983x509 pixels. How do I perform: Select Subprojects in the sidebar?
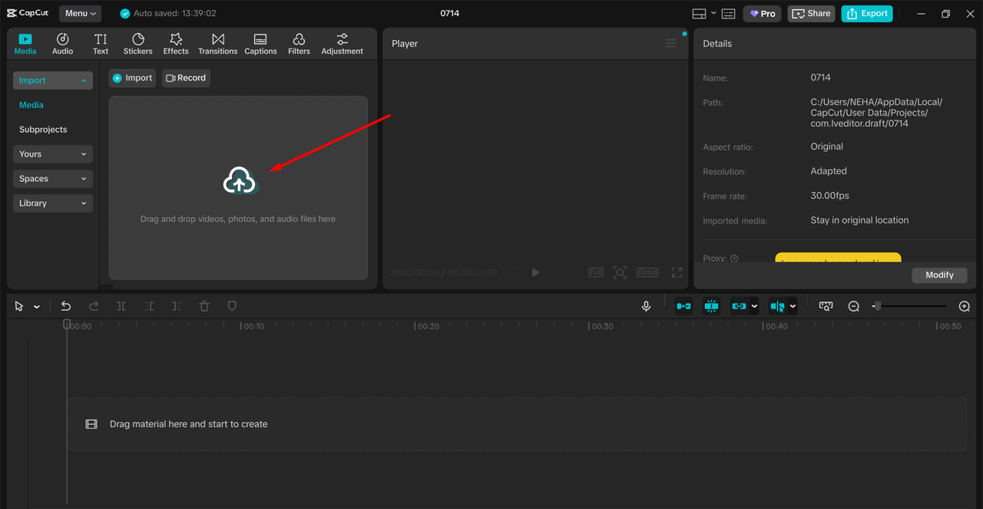coord(43,130)
